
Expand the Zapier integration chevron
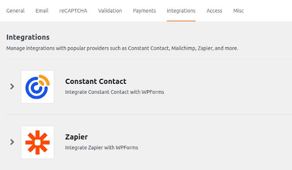pos(12,142)
